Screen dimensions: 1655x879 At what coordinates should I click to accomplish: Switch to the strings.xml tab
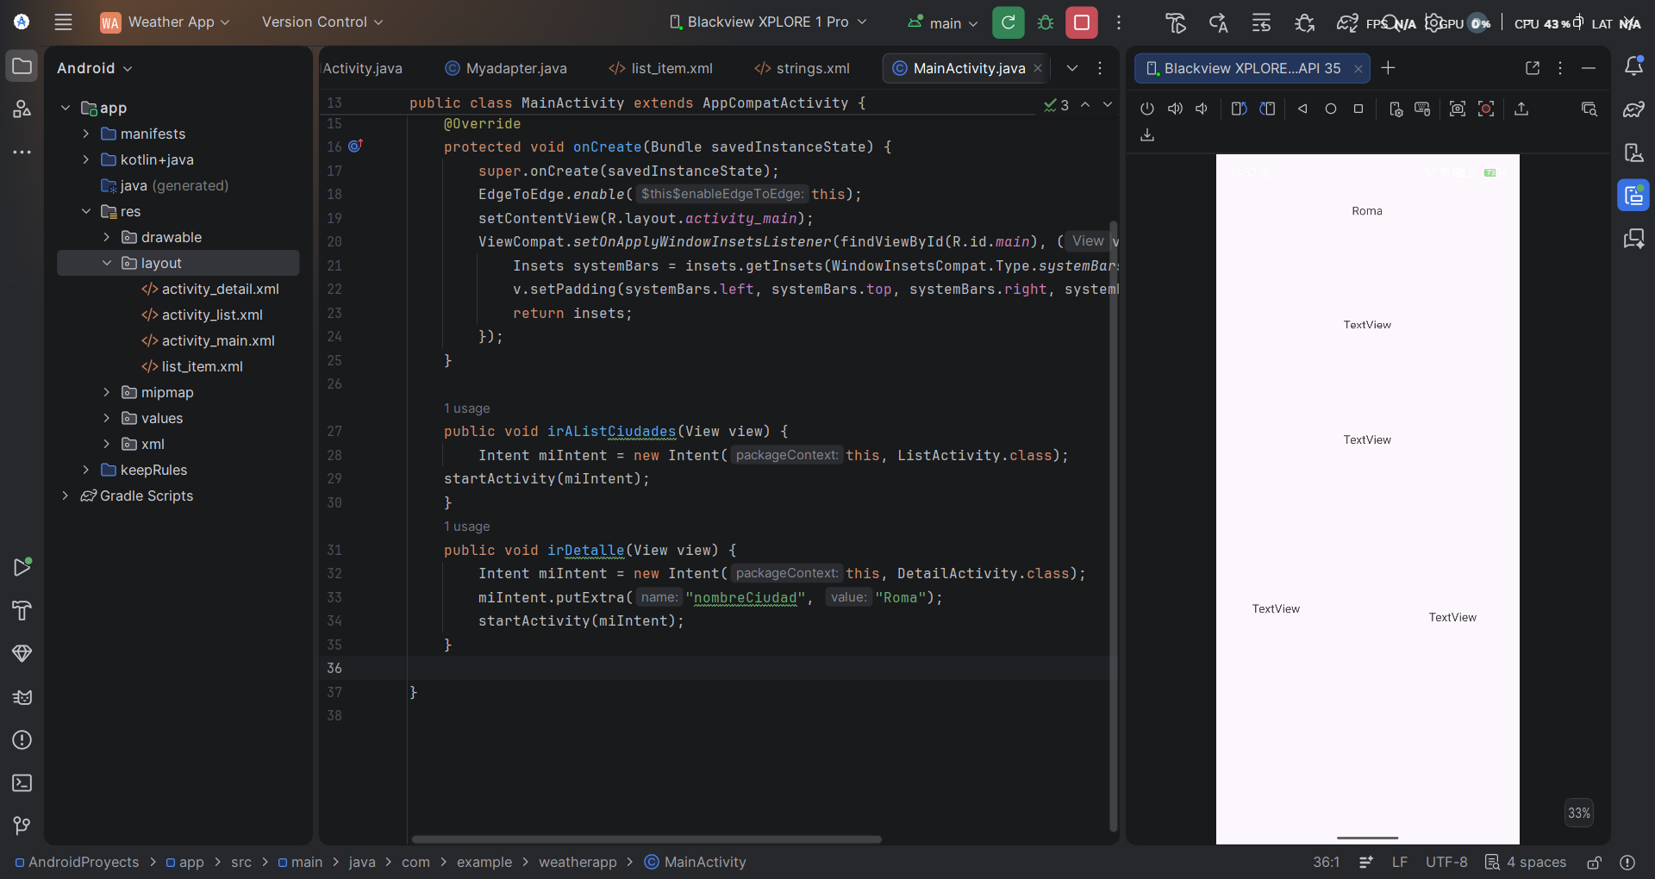[803, 68]
